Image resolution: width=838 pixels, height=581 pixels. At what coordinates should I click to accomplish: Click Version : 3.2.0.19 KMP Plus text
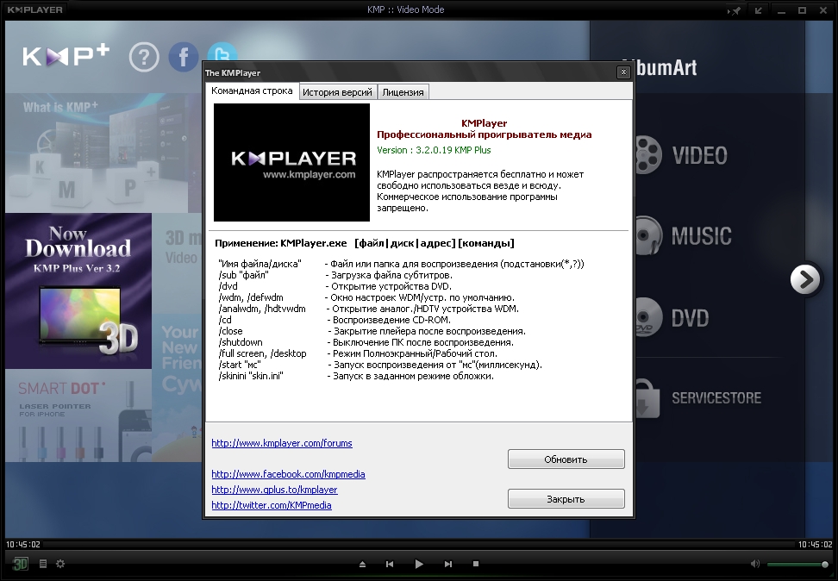434,150
